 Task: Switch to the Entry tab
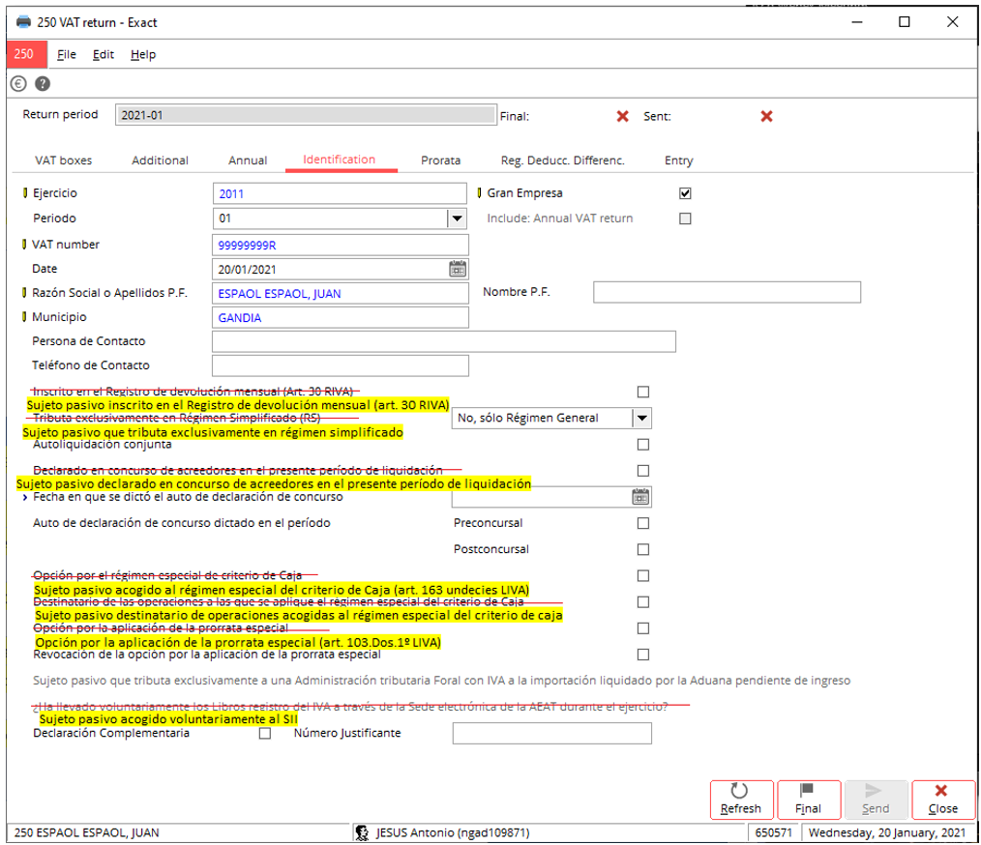coord(679,160)
